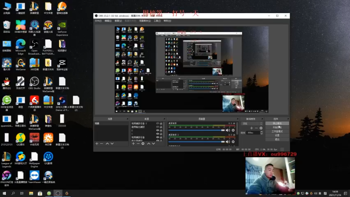Select WeGame desktop icon
This screenshot has width=350, height=197.
(x=21, y=64)
